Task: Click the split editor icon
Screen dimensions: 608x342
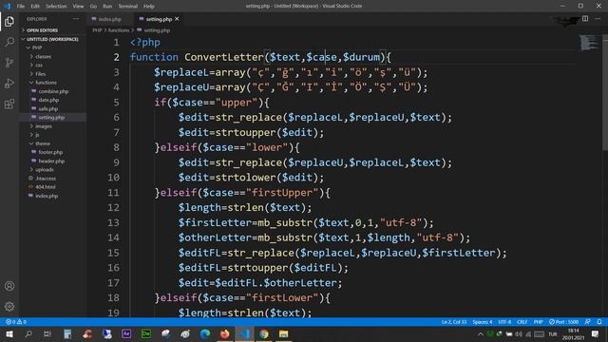Action: [585, 19]
